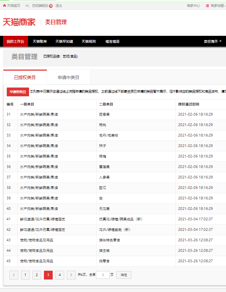Click the 申请新类目 button
Viewport: 226px width, 292px height.
coord(18,92)
